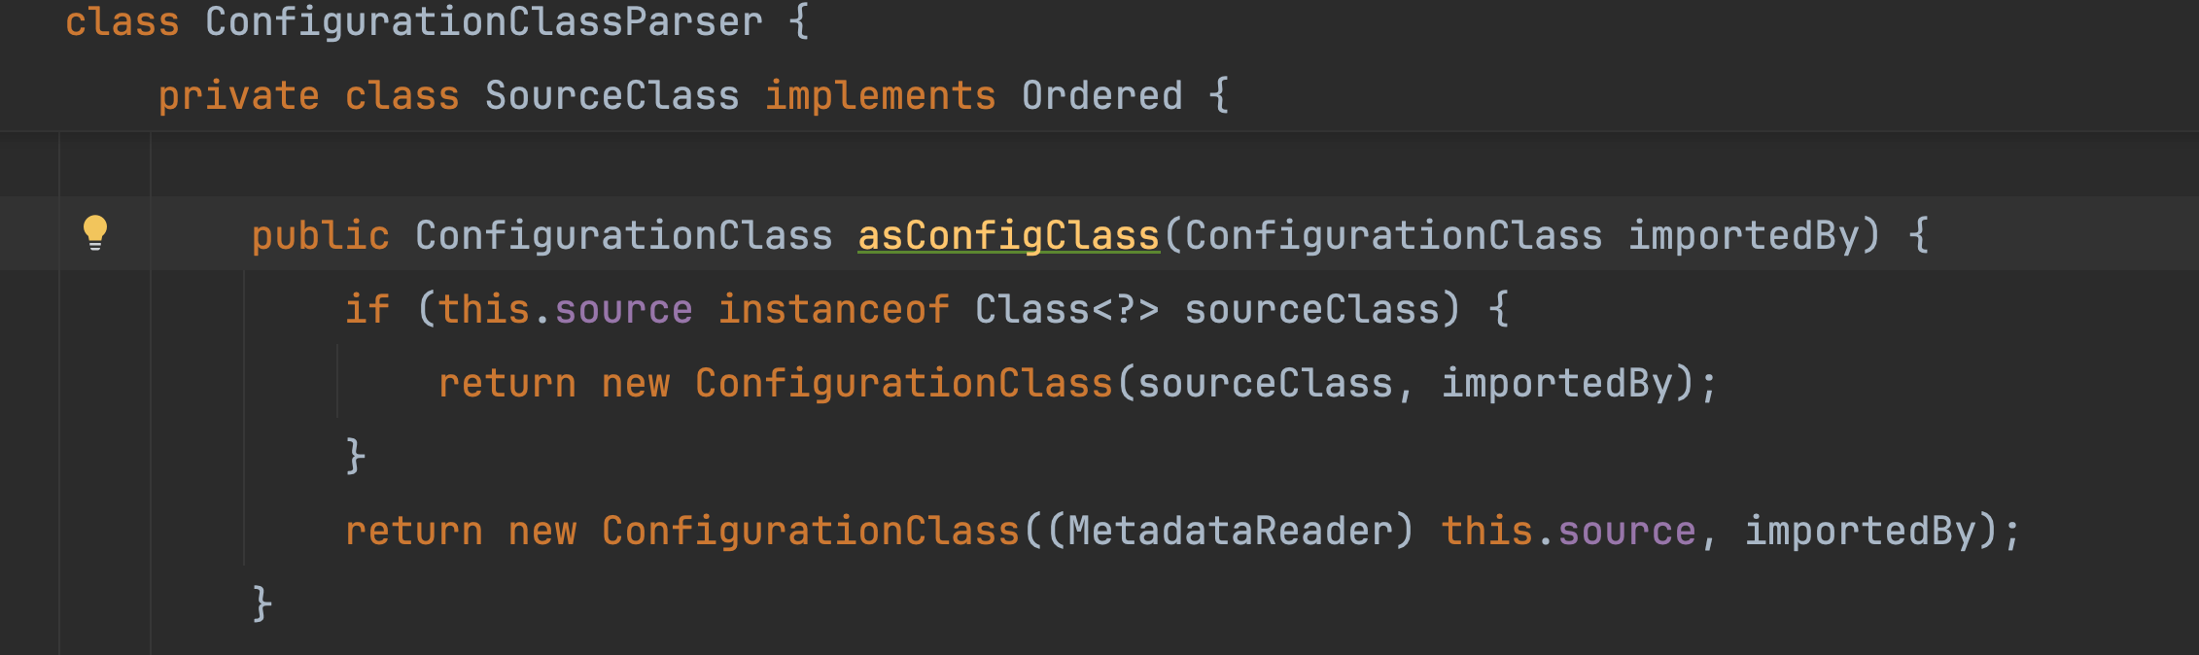Click the underlined asConfigClass method name

coord(1008,235)
